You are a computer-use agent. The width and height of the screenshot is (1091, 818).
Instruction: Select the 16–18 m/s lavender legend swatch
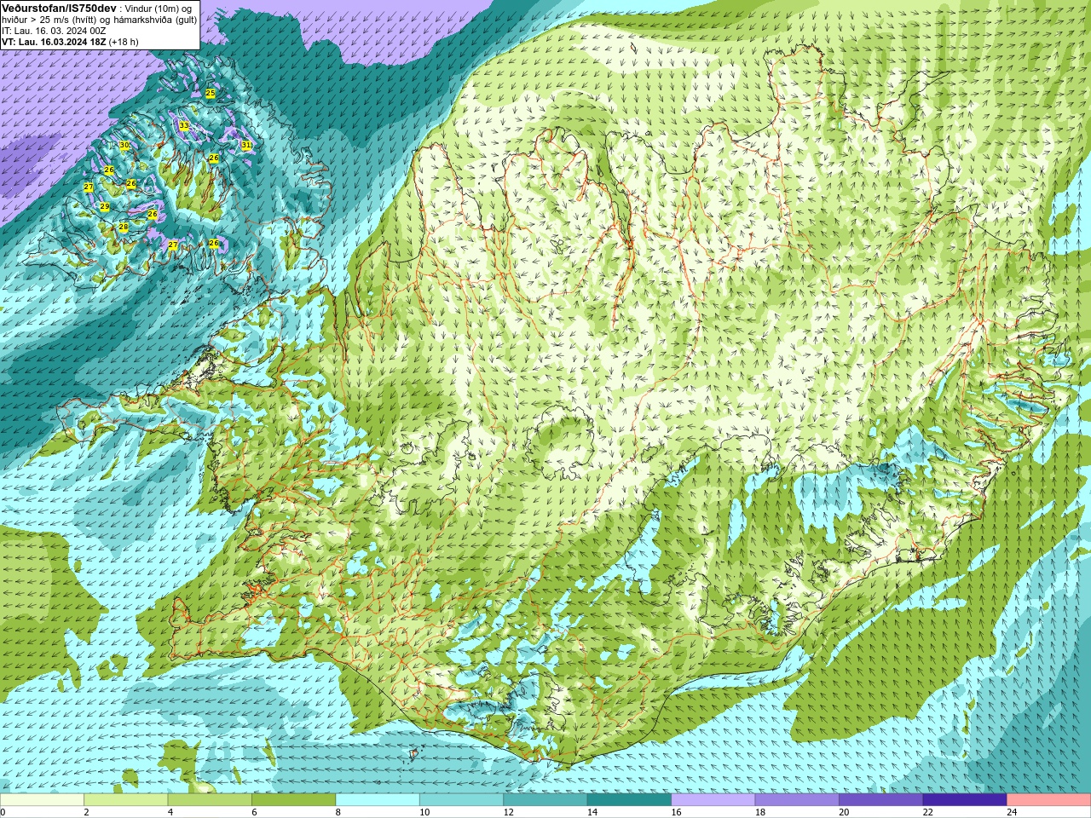click(x=713, y=800)
